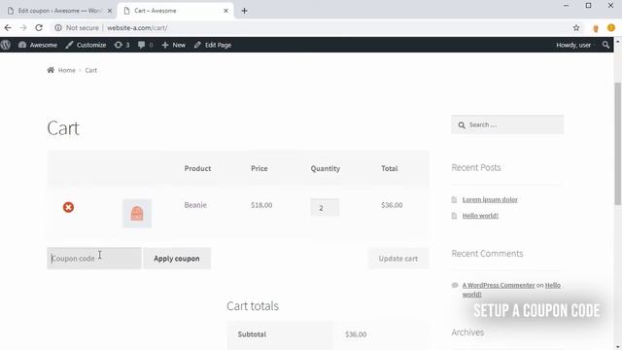The height and width of the screenshot is (350, 622).
Task: Click the Coupon code field
Action: (94, 259)
